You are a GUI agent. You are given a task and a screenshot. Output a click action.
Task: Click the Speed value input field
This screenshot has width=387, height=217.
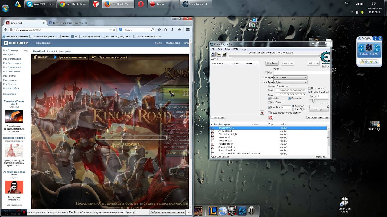(323, 96)
